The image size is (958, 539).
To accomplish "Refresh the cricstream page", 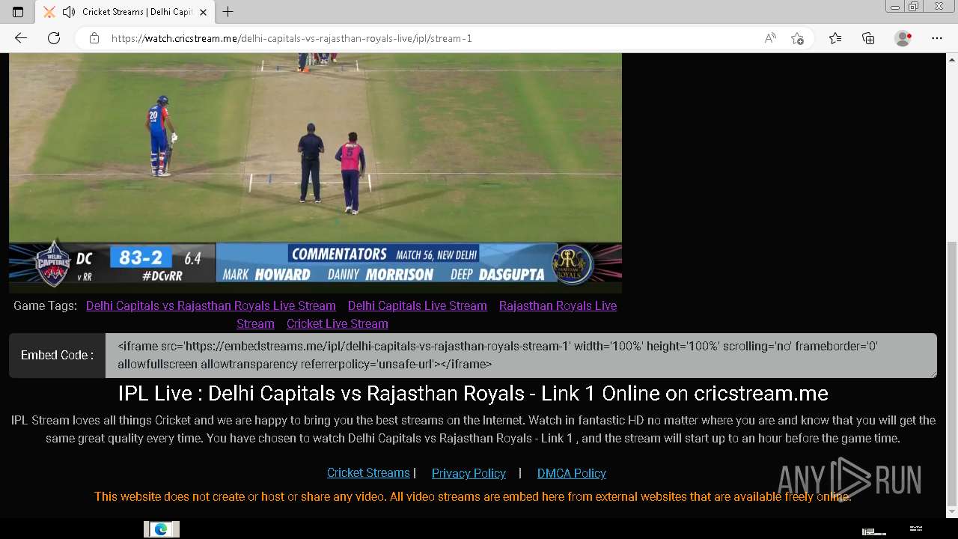I will (x=54, y=38).
